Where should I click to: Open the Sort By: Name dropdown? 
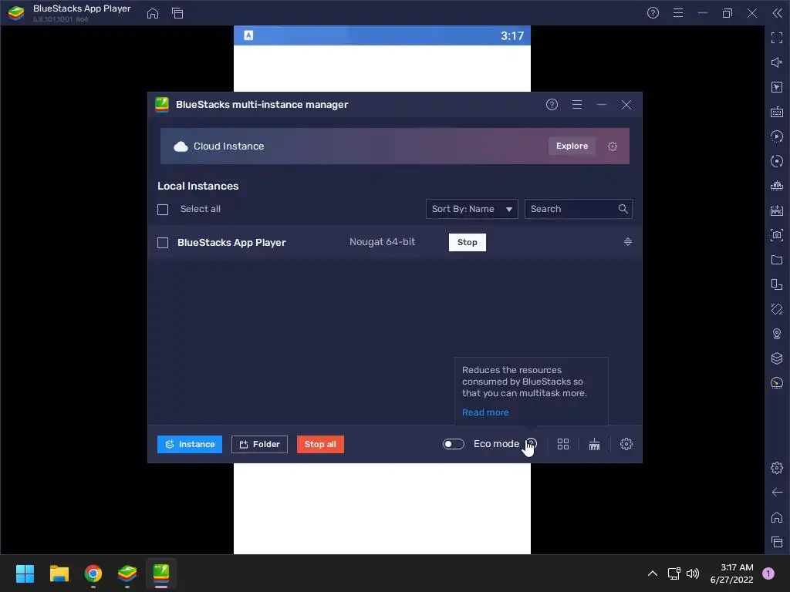471,209
